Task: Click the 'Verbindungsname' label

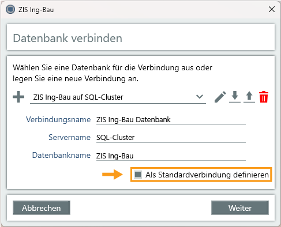Action: (58, 119)
